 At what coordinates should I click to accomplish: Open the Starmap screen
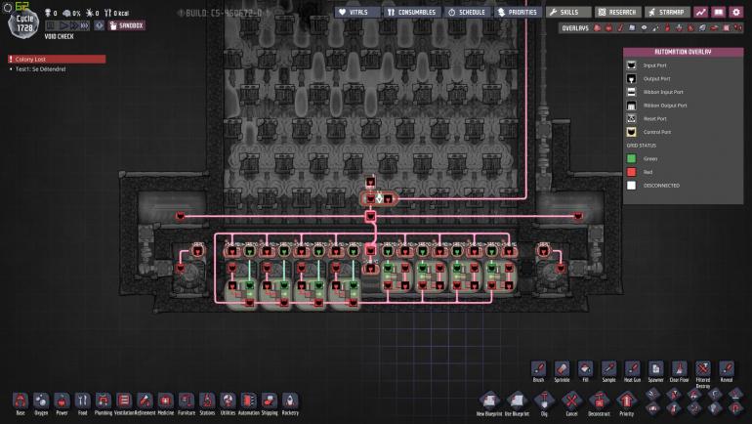pyautogui.click(x=668, y=12)
